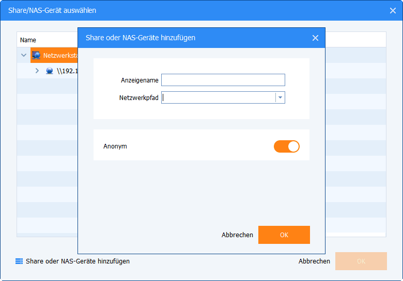Collapse the Netzwerkstandort tree node

[x=24, y=55]
